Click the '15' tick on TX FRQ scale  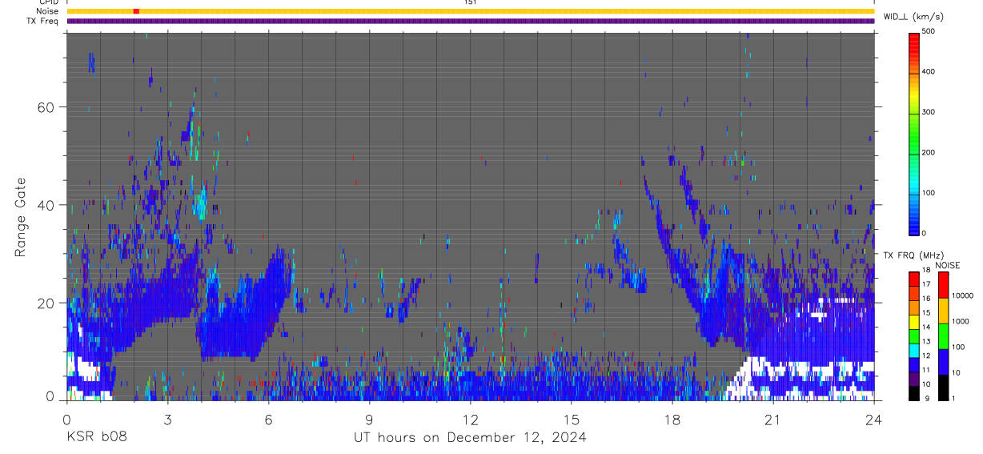[x=925, y=313]
